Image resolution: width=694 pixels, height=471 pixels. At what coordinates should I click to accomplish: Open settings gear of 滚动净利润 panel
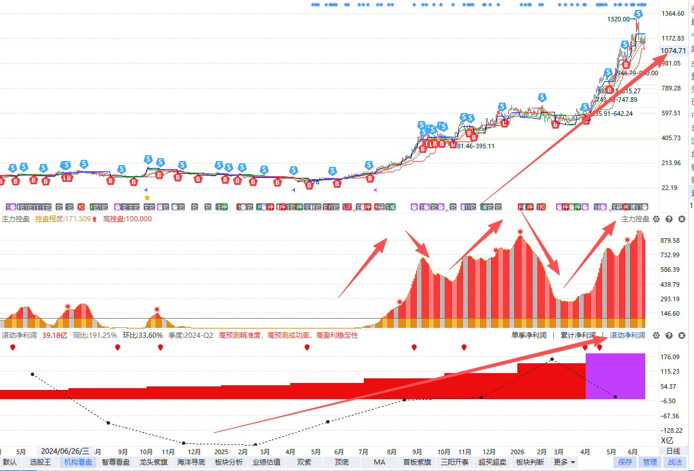point(656,335)
